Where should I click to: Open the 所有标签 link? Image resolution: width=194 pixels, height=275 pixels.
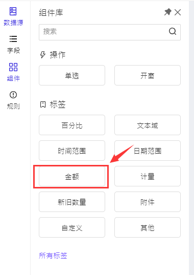coord(53,256)
